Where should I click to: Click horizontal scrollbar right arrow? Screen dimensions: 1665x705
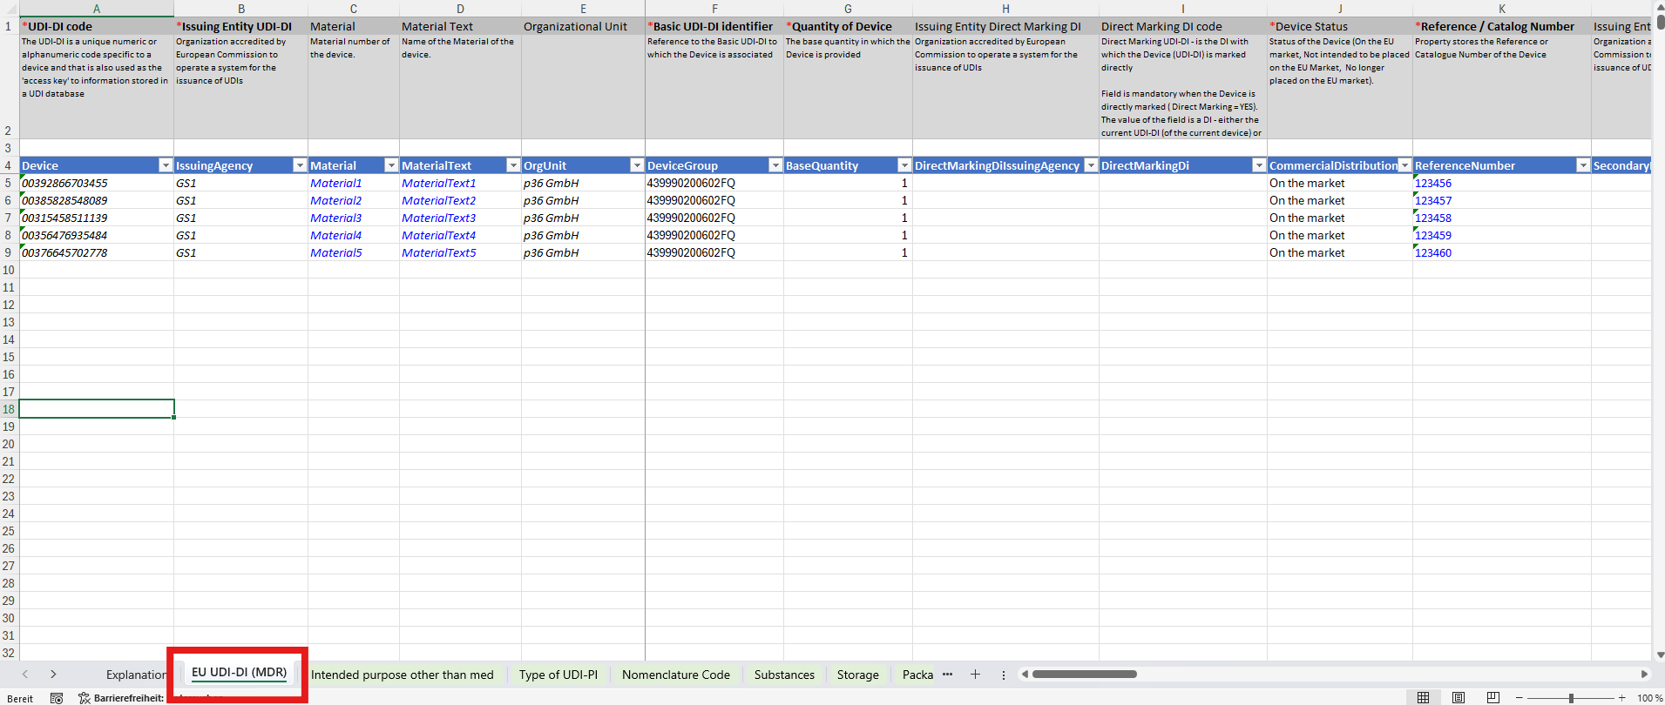point(1644,675)
